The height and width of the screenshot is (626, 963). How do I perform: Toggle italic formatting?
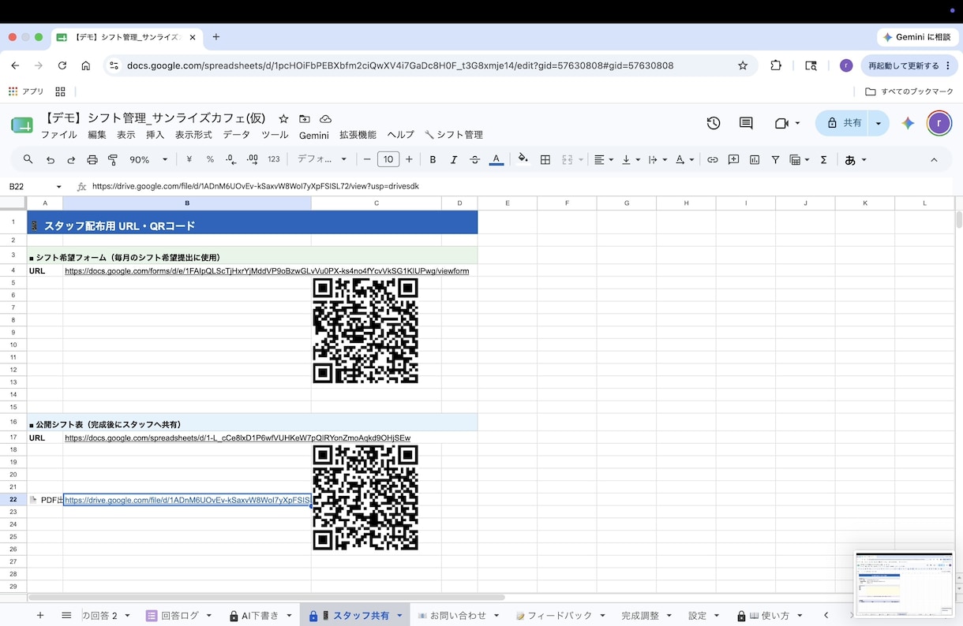click(454, 159)
